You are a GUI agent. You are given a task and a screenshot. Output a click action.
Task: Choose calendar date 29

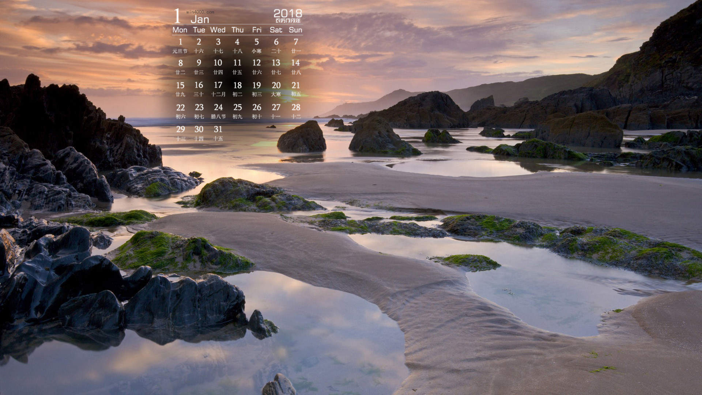180,129
